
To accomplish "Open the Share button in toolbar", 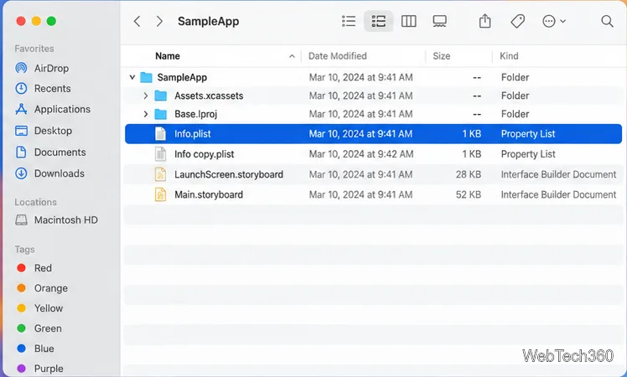I will point(484,21).
